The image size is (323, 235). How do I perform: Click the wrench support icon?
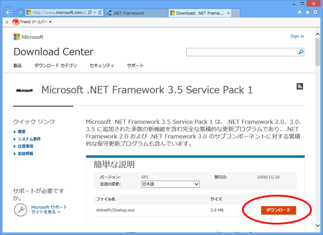point(20,210)
